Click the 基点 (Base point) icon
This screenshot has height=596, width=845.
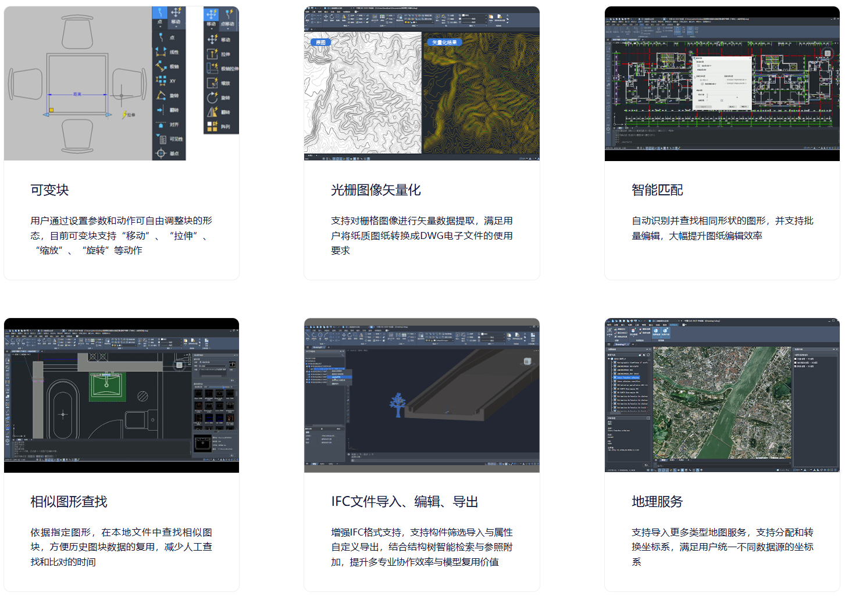[x=161, y=154]
